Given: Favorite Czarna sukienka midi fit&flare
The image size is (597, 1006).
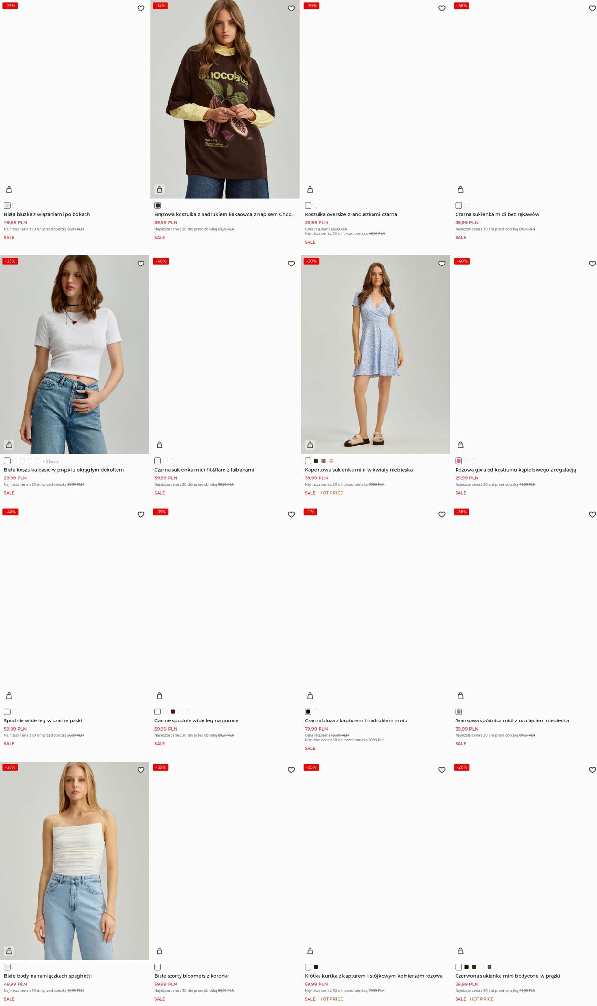Looking at the screenshot, I should pyautogui.click(x=291, y=264).
